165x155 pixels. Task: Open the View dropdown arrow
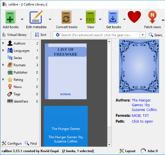click(100, 19)
